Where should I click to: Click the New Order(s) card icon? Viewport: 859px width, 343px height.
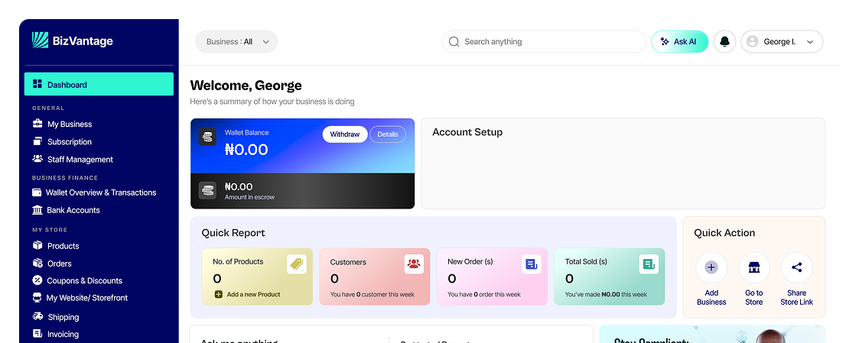pos(531,264)
